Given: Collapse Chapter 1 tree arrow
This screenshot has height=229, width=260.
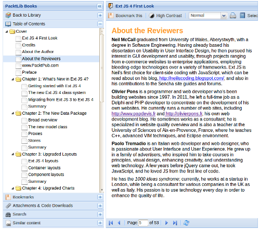Looking at the screenshot, I should (x=13, y=79).
